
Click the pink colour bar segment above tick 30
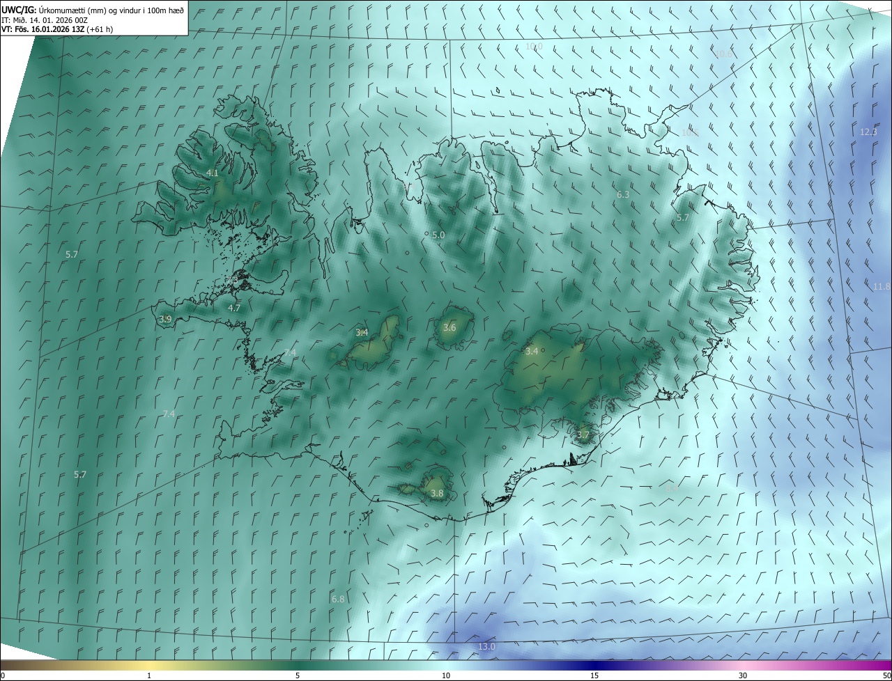[x=743, y=665]
